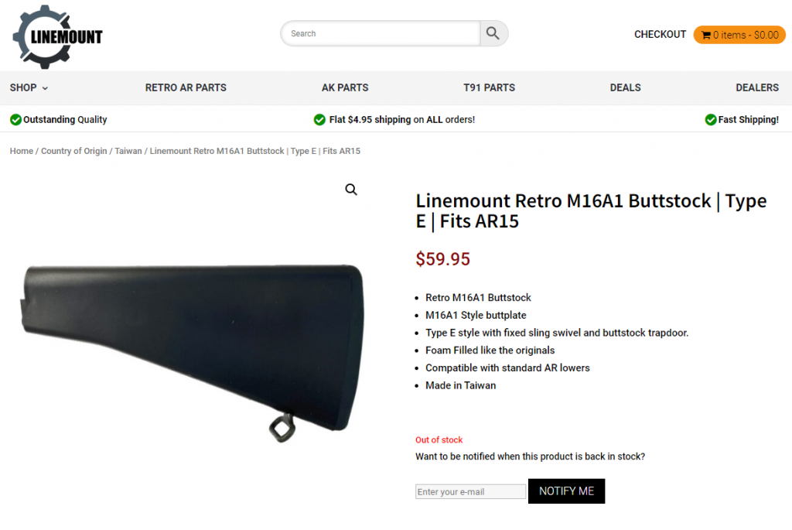Screen dimensions: 792x530
Task: Open Country of Origin breadcrumb
Action: point(73,151)
